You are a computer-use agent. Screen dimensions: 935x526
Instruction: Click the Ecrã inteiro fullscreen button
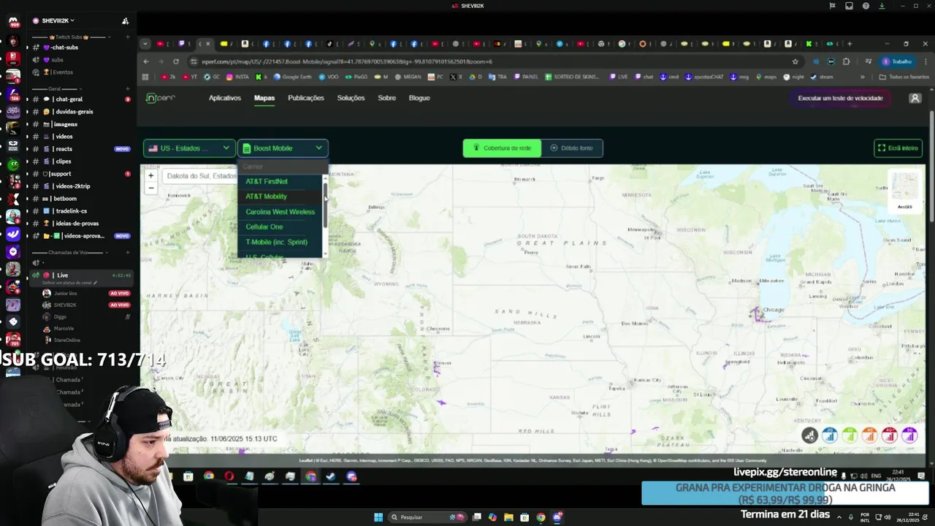point(898,148)
